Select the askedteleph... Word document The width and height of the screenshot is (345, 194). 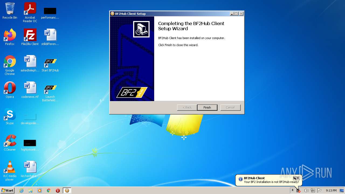coord(30,64)
